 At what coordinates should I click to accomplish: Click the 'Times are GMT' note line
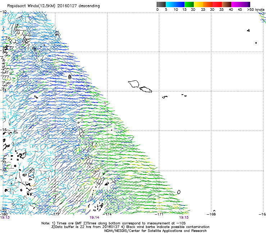click(x=114, y=223)
